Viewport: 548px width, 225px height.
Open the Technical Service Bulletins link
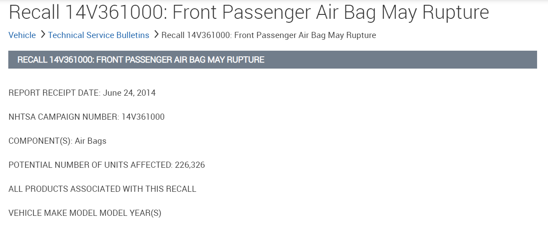[99, 35]
